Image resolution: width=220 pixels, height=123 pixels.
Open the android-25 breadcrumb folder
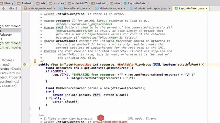pos(80,3)
